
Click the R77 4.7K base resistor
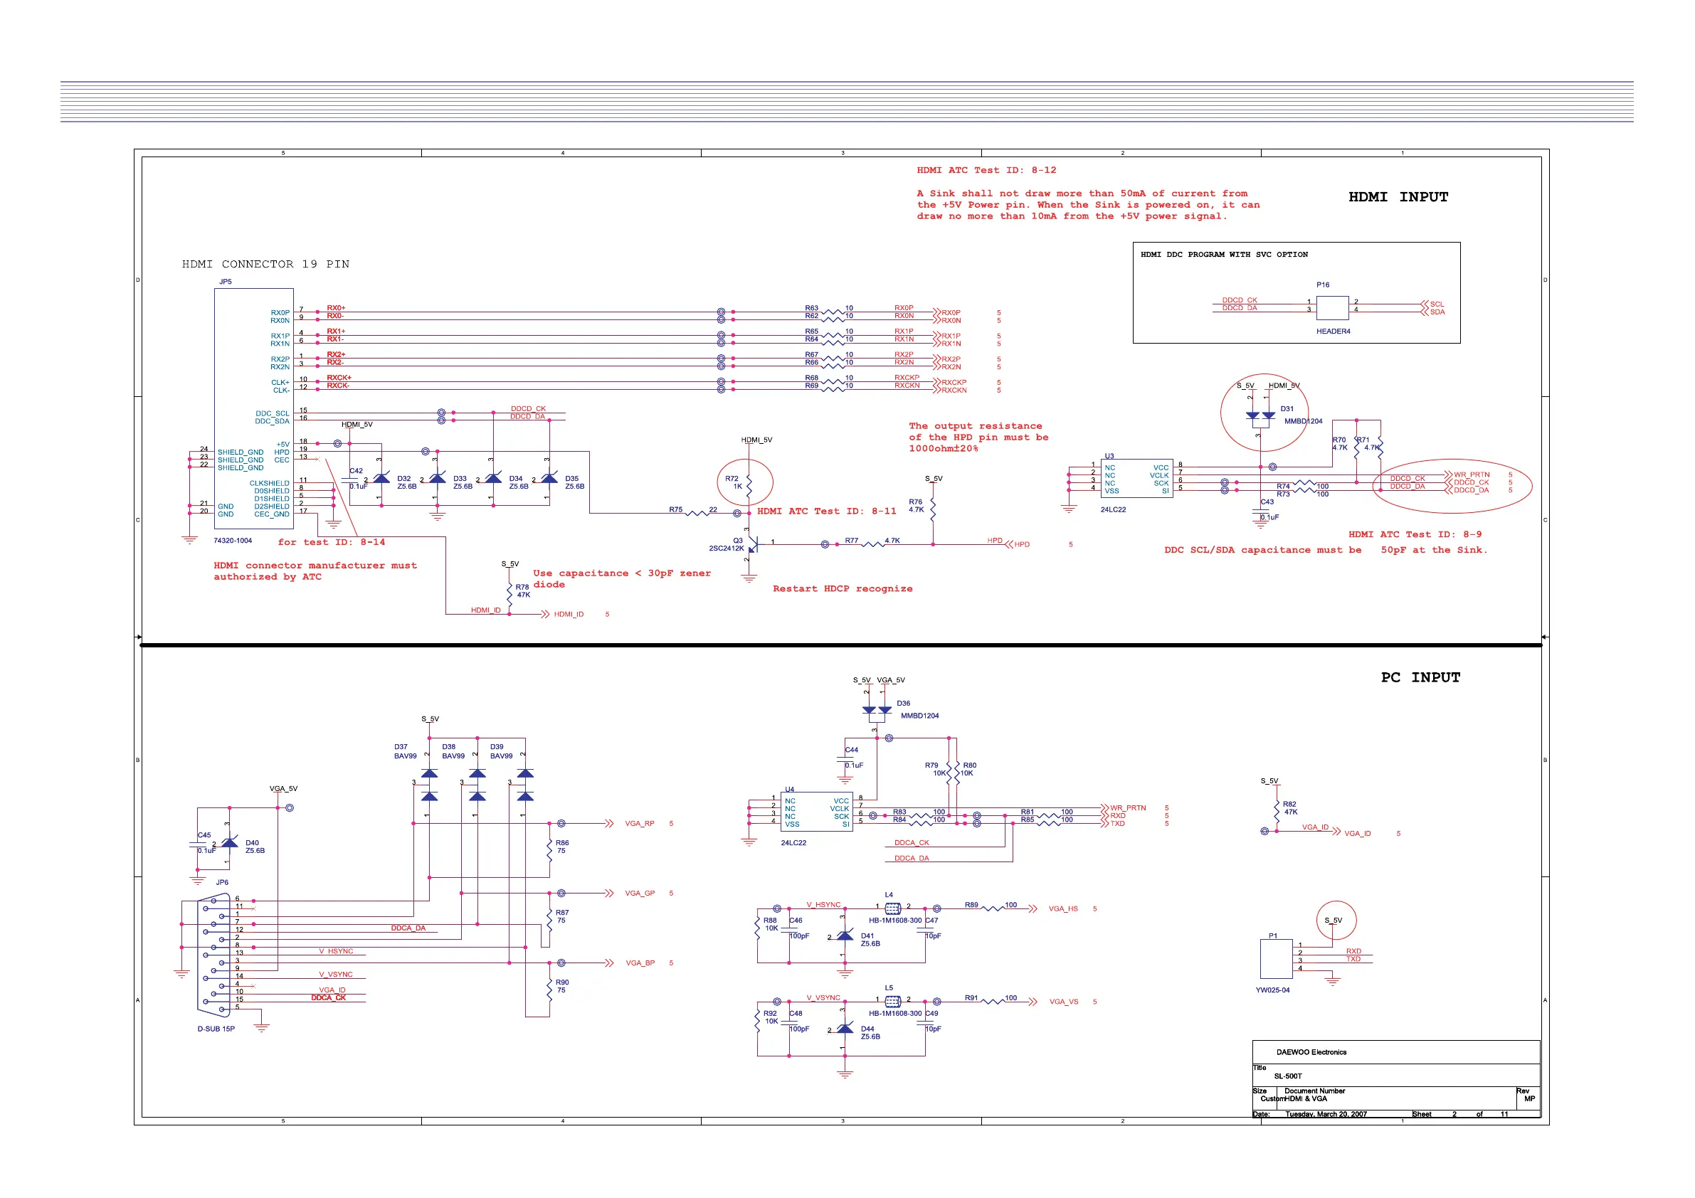pos(872,545)
